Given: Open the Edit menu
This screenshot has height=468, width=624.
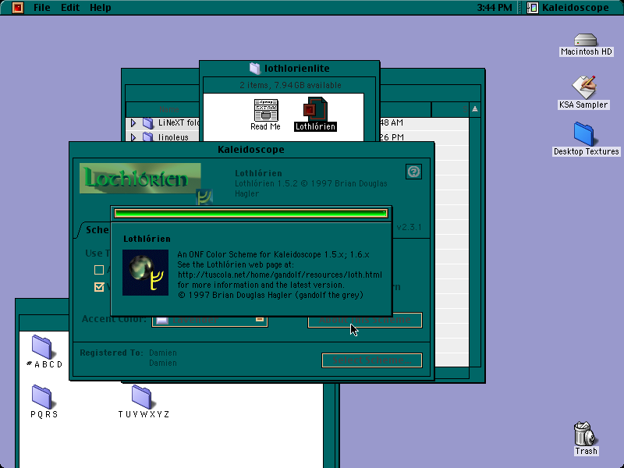Looking at the screenshot, I should click(70, 8).
